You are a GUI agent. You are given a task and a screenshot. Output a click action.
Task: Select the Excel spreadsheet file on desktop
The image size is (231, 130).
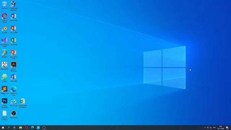click(23, 103)
